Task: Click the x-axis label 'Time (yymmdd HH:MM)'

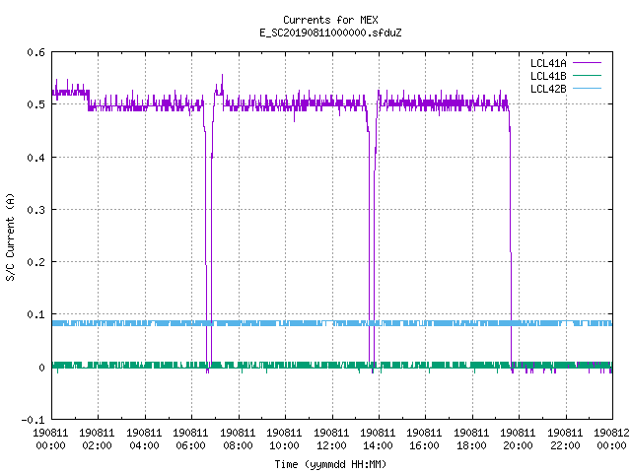Action: pyautogui.click(x=330, y=464)
